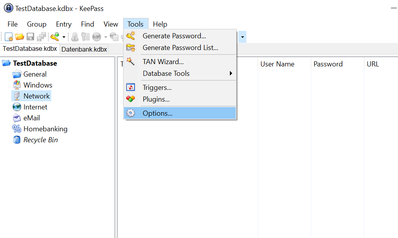Open the Add Entry dropdown arrow

pyautogui.click(x=64, y=37)
